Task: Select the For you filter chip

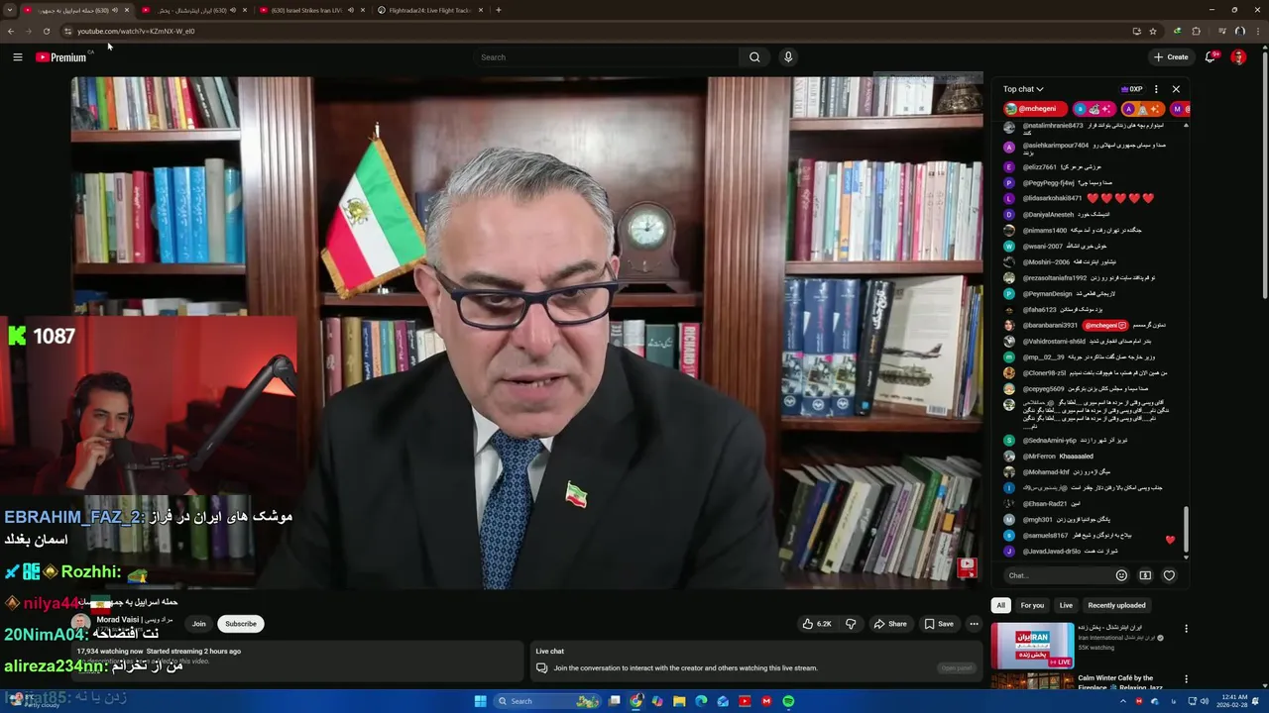Action: point(1032,605)
